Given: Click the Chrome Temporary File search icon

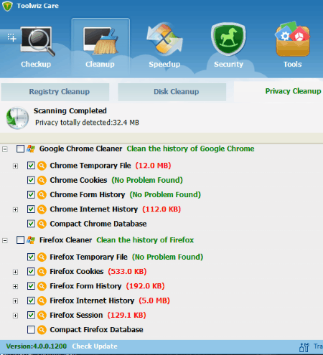Looking at the screenshot, I should point(42,166).
